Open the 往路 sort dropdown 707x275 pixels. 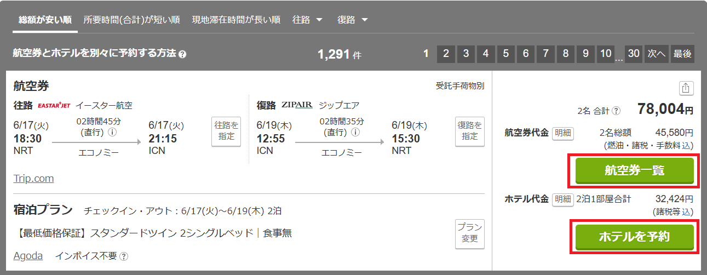(x=308, y=20)
